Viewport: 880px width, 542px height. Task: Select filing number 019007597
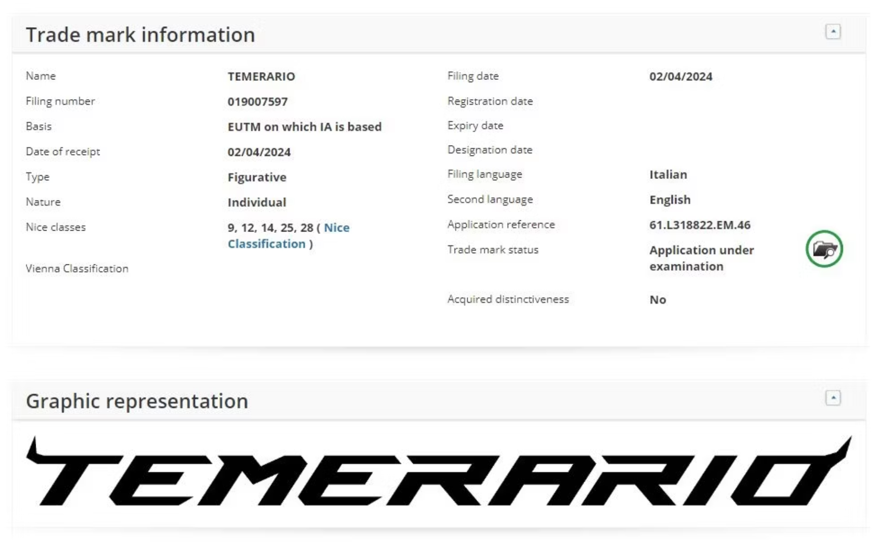pos(258,101)
